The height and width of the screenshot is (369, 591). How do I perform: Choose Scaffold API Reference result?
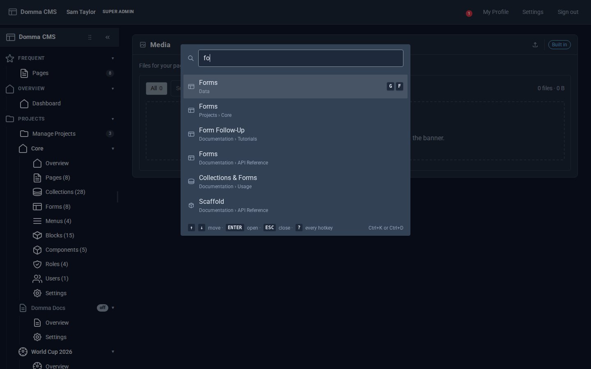pyautogui.click(x=295, y=205)
